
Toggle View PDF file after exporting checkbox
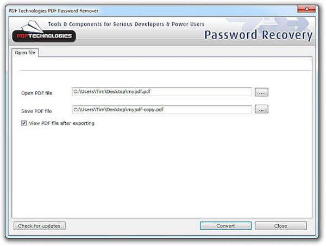click(x=24, y=123)
